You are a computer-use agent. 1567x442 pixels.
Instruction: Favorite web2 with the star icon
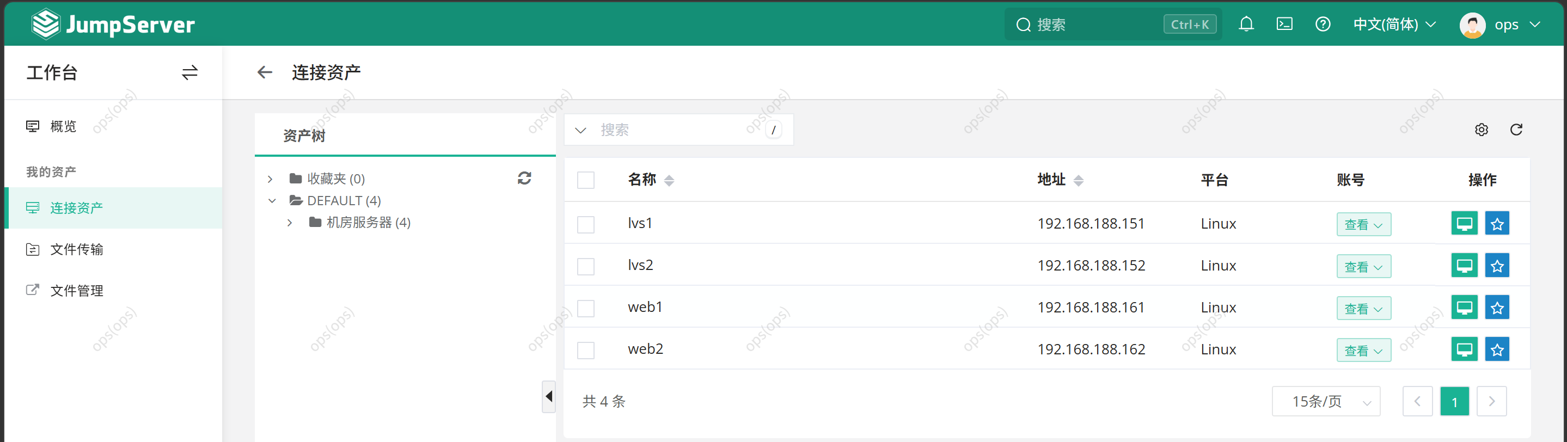pos(1497,349)
